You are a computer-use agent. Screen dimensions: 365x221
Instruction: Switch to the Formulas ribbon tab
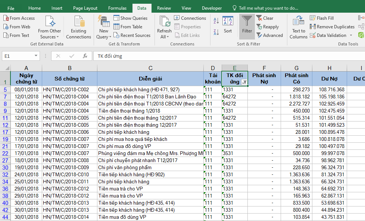coord(117,7)
